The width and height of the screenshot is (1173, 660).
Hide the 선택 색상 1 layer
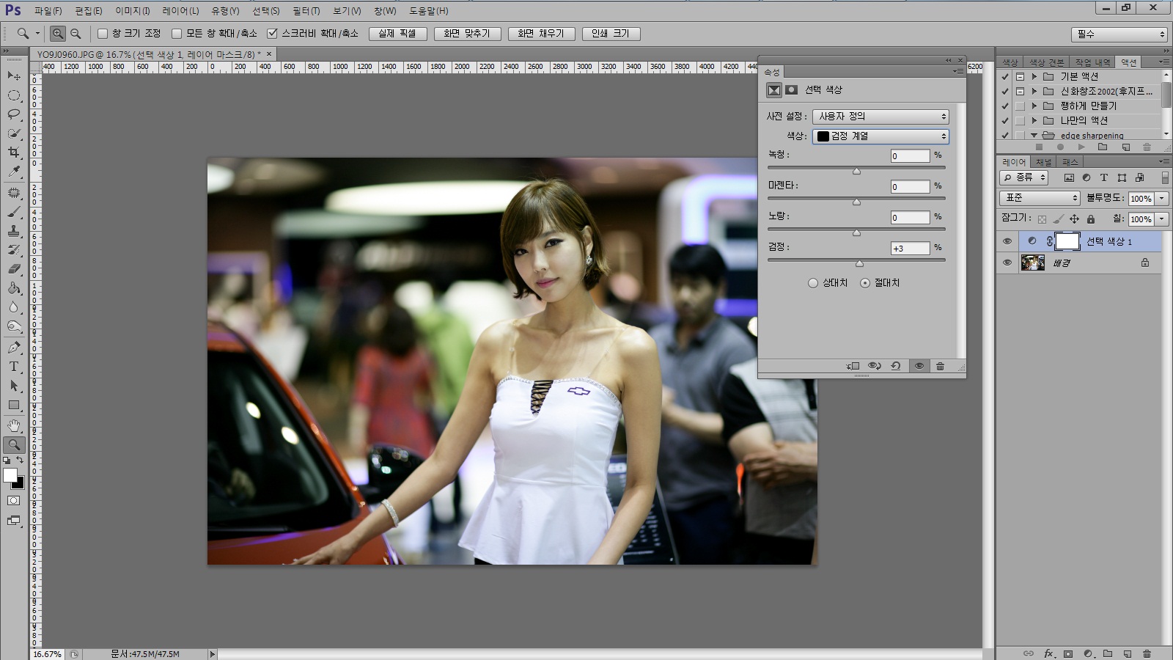(x=1007, y=241)
